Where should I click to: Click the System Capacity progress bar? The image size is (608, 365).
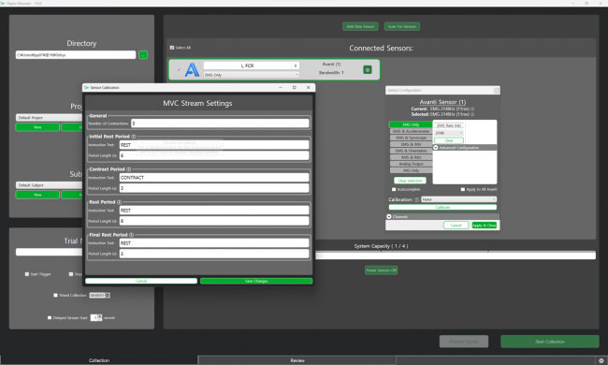point(456,255)
